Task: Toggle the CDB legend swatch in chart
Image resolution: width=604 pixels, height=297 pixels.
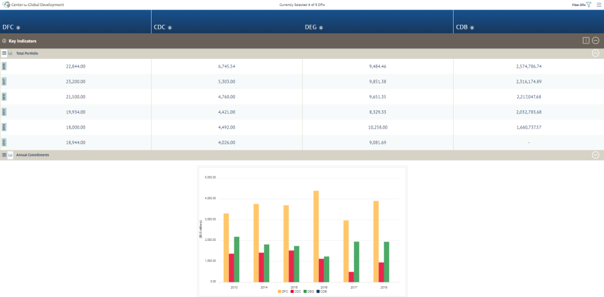Action: pos(318,292)
